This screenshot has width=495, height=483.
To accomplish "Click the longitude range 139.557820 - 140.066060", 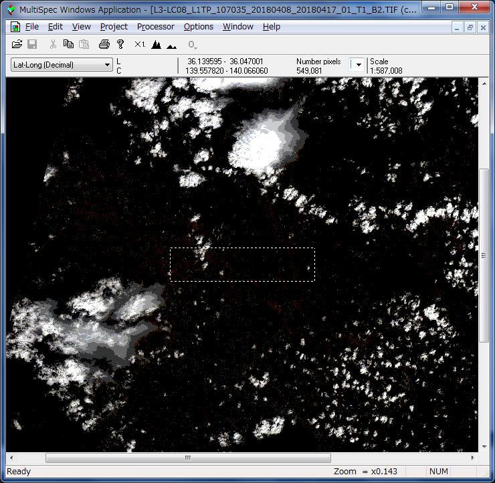I will point(227,71).
